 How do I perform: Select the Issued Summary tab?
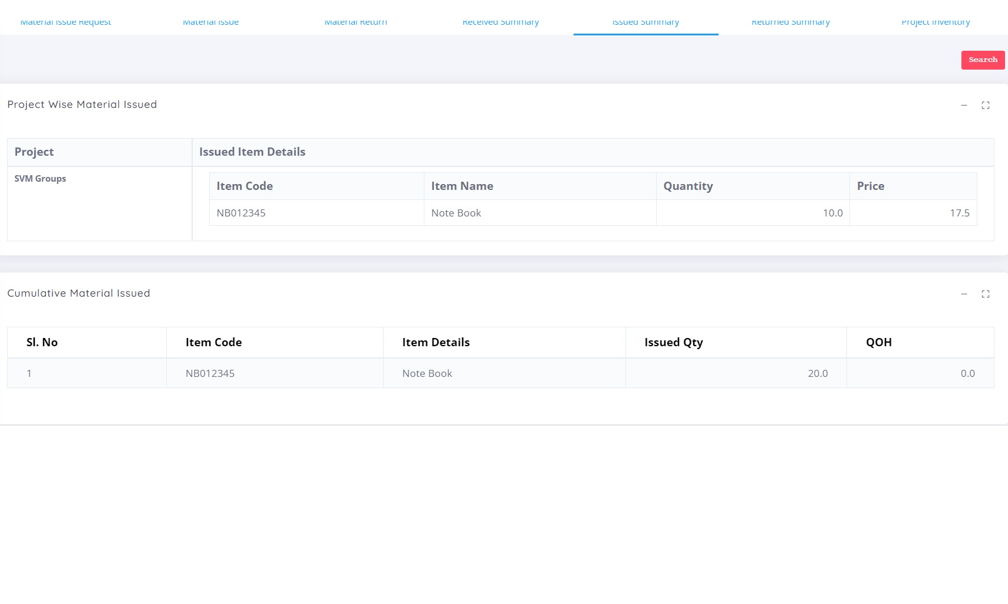point(645,22)
